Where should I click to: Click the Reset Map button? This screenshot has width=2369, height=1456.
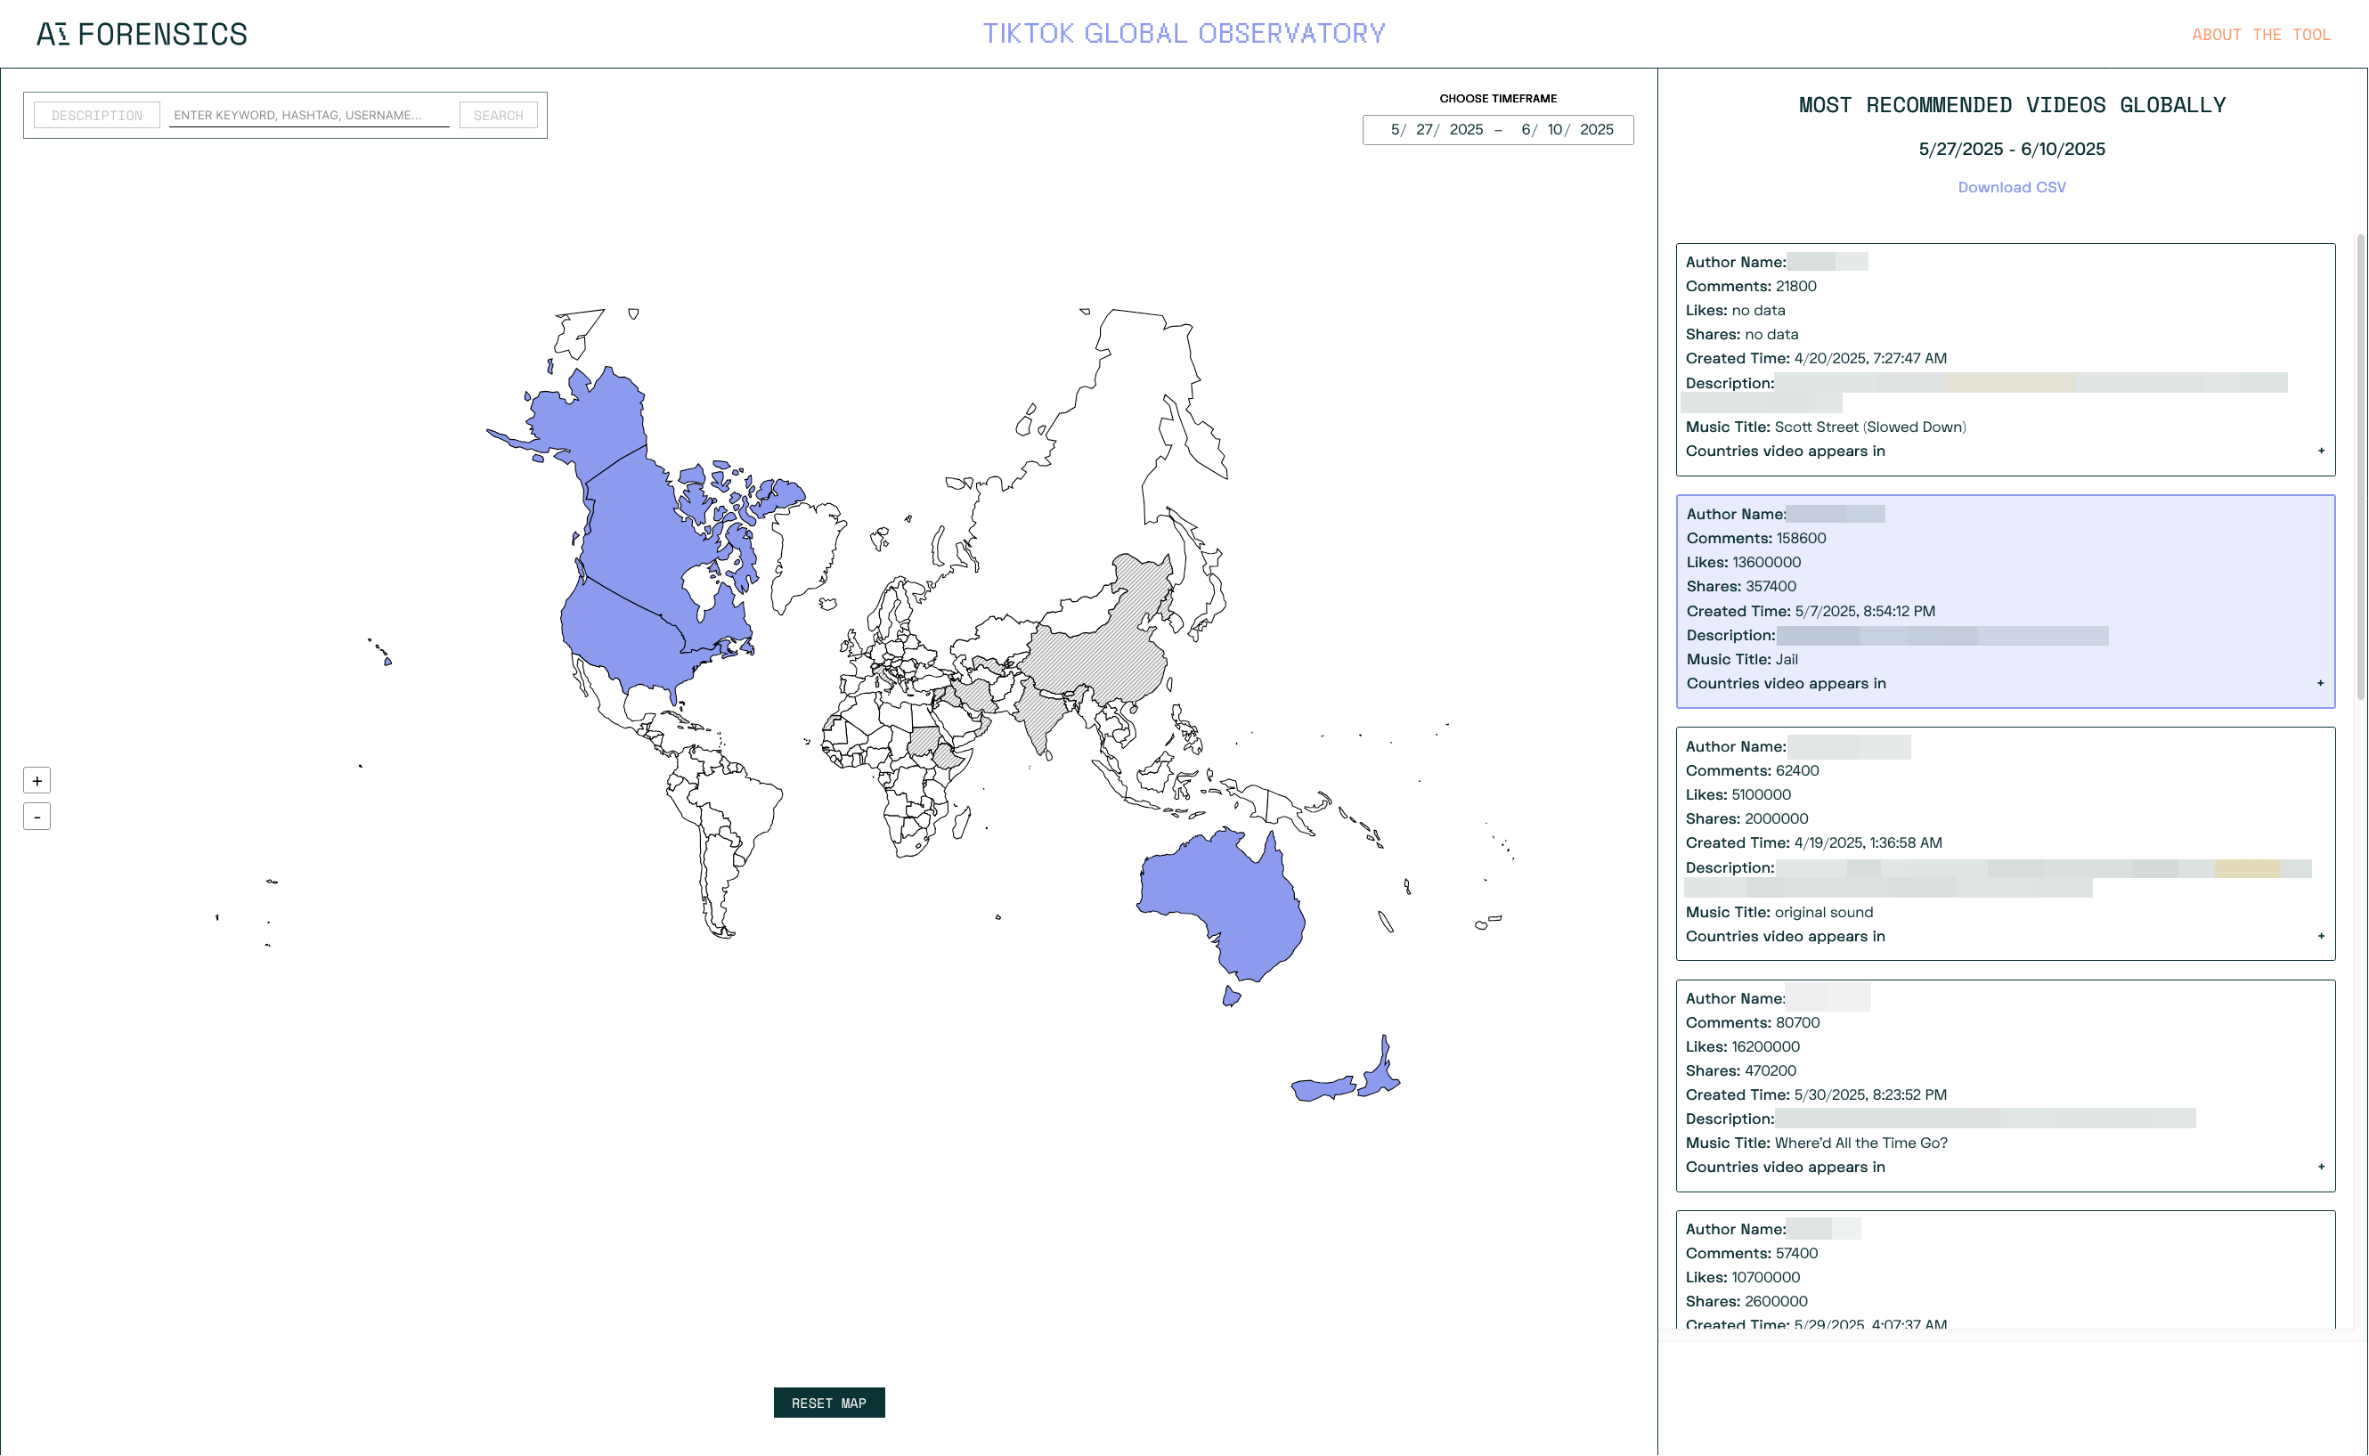(828, 1403)
